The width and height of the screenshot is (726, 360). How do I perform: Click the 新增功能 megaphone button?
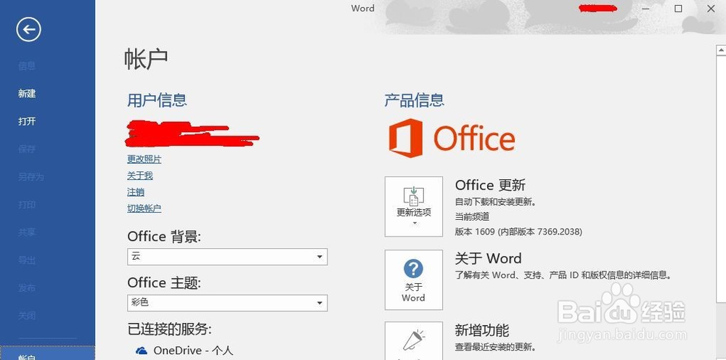coord(414,341)
